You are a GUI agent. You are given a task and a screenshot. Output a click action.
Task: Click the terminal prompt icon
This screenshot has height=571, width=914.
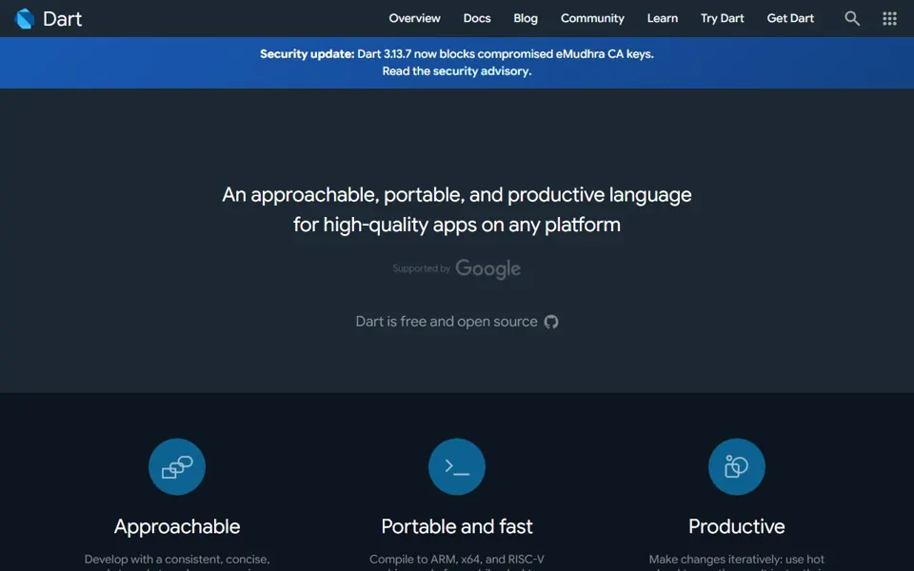457,466
